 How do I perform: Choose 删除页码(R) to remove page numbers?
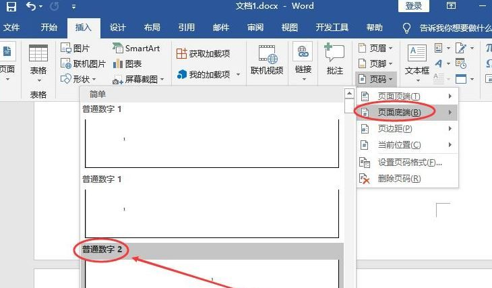click(x=407, y=179)
